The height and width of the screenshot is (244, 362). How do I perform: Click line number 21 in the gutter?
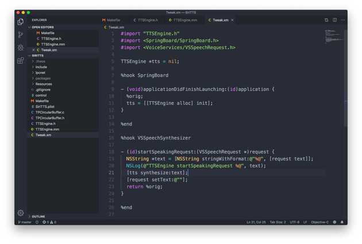coord(111,173)
